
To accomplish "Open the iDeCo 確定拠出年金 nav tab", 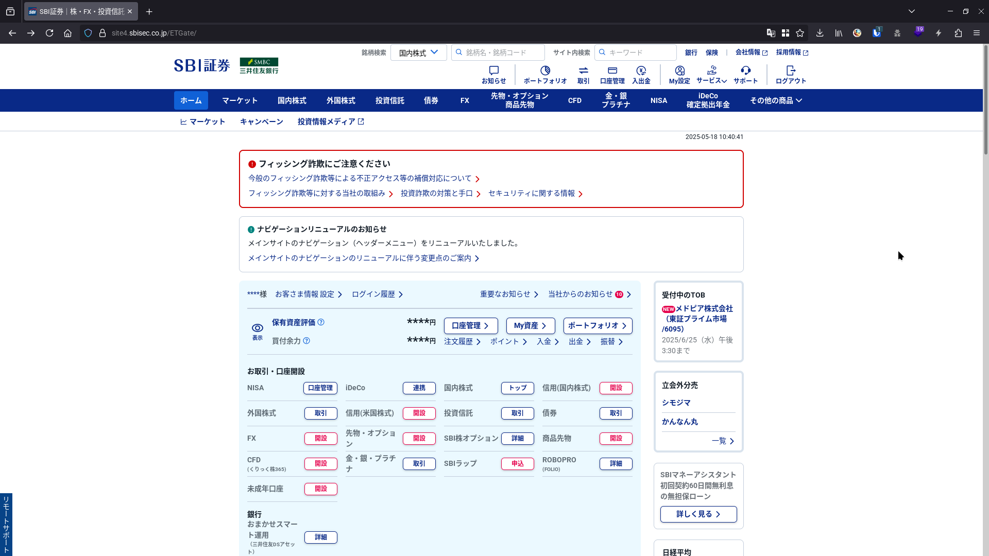I will click(x=708, y=100).
